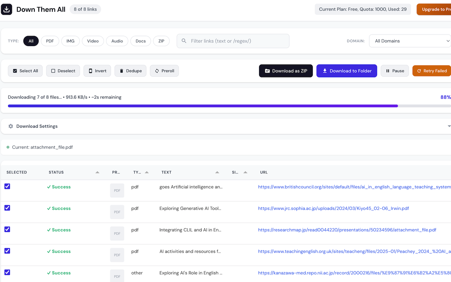The width and height of the screenshot is (451, 282).
Task: Click the Selected column header
Action: pos(17,172)
